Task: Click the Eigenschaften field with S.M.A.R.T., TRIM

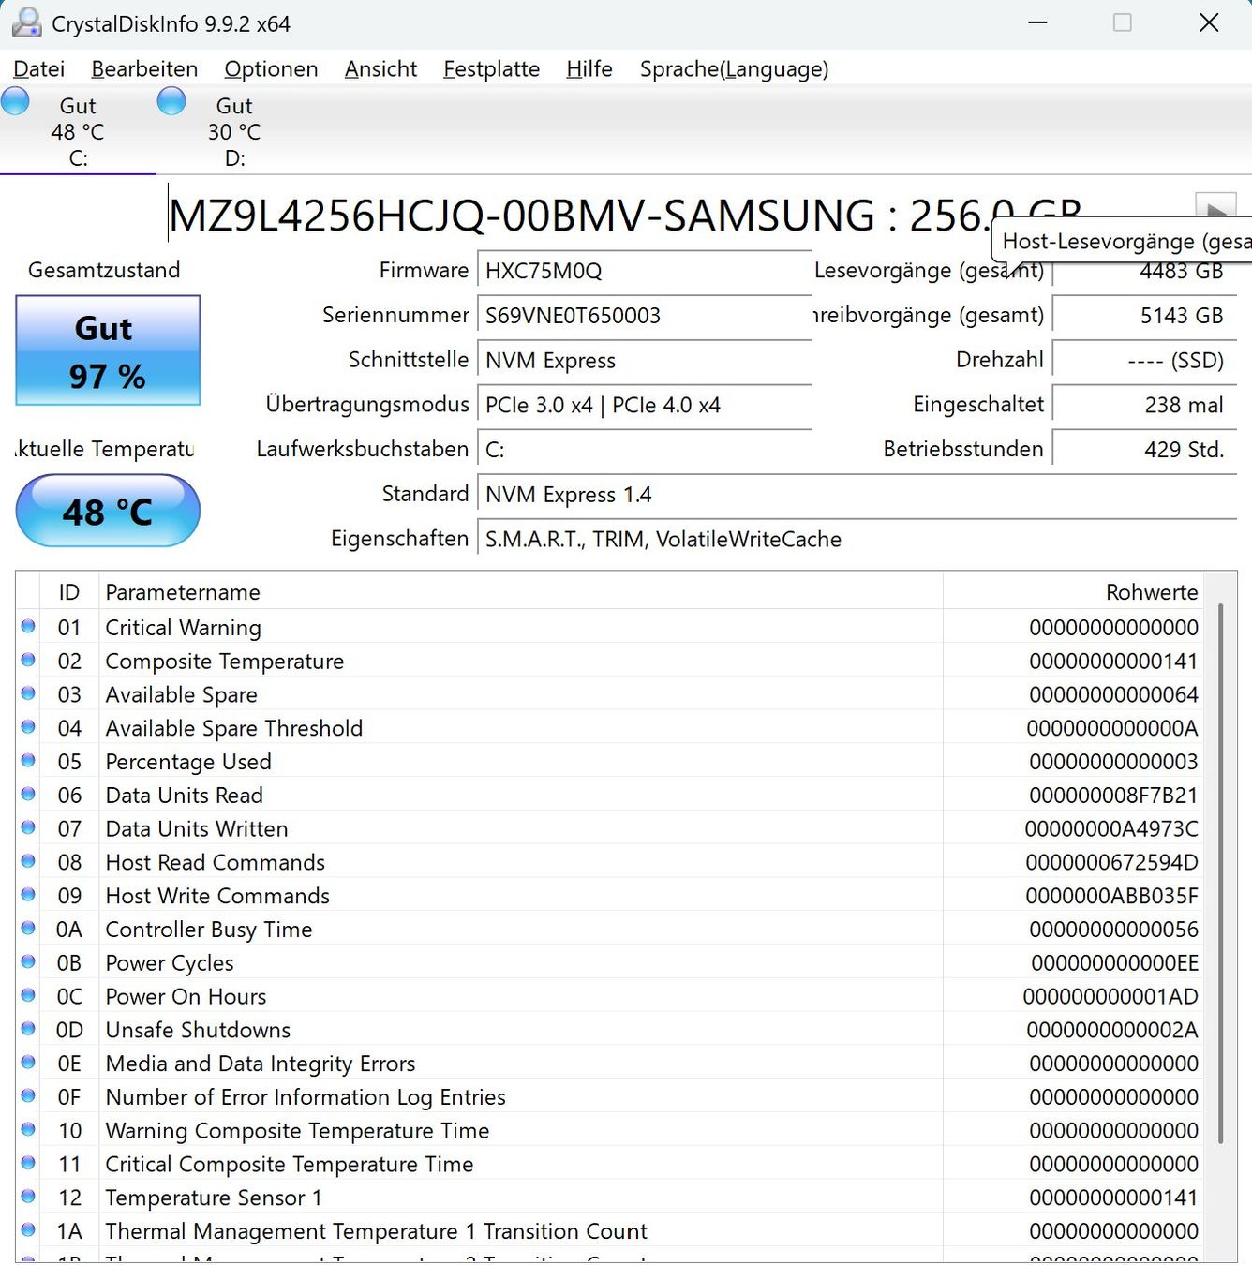Action: (857, 540)
